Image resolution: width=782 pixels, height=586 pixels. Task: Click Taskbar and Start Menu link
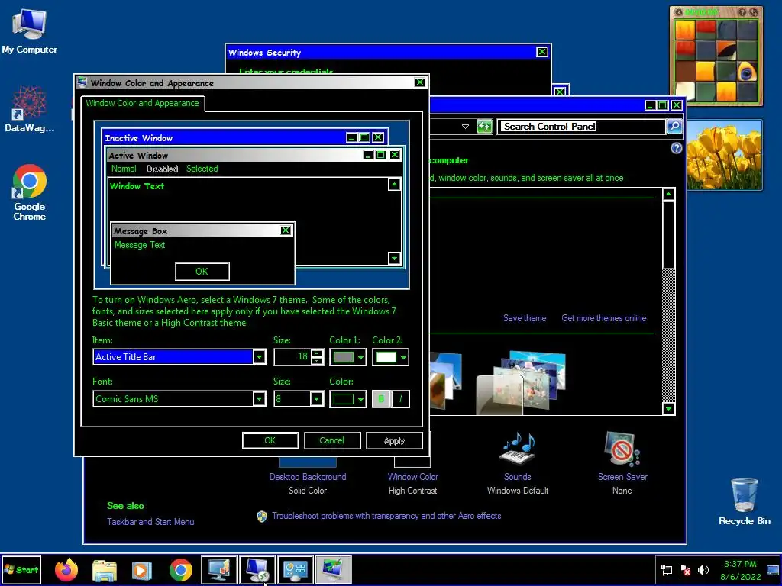[150, 522]
